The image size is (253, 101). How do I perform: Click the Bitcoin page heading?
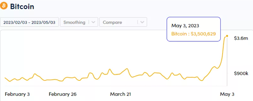coord(22,7)
